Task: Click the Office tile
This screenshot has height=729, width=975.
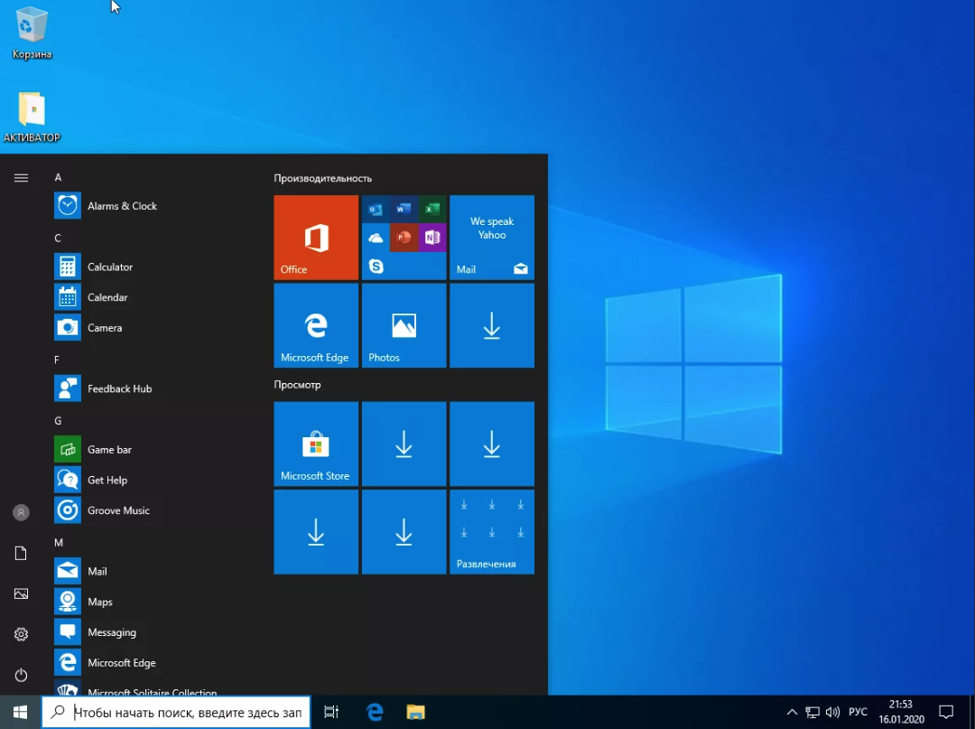Action: pyautogui.click(x=316, y=238)
